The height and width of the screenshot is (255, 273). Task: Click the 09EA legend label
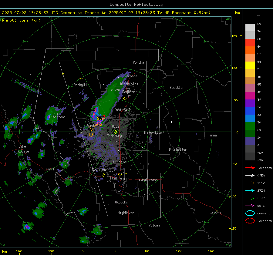[x=261, y=176]
